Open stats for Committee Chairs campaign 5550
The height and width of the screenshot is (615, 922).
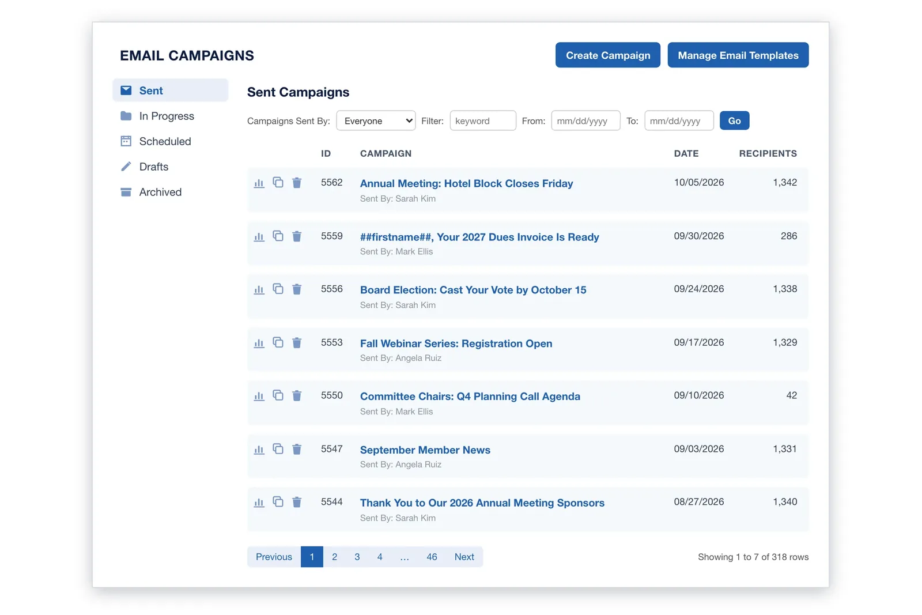pyautogui.click(x=259, y=397)
